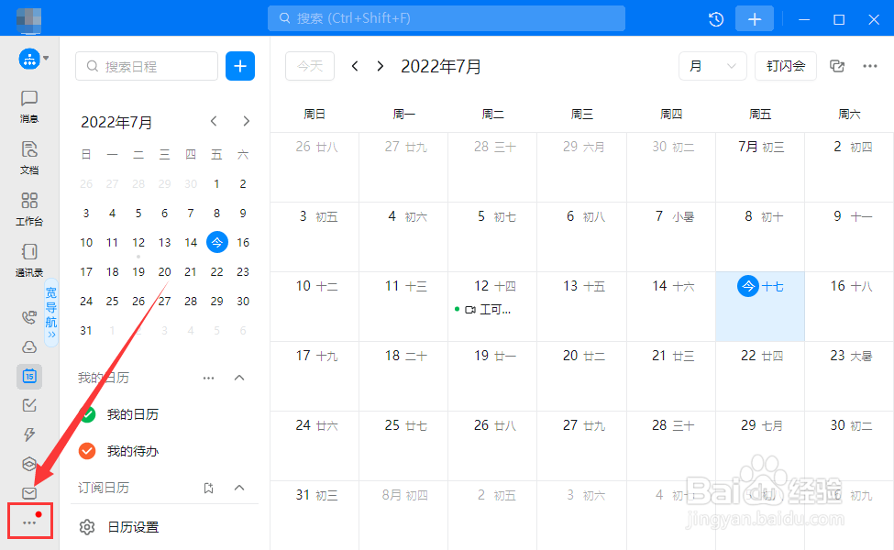The height and width of the screenshot is (550, 894).
Task: Open the 月 view dropdown
Action: coord(712,66)
